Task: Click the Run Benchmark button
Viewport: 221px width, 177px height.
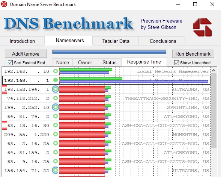Action: (193, 54)
